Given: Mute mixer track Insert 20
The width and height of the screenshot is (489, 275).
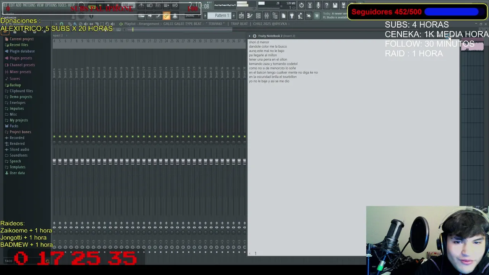Looking at the screenshot, I should pos(144,136).
